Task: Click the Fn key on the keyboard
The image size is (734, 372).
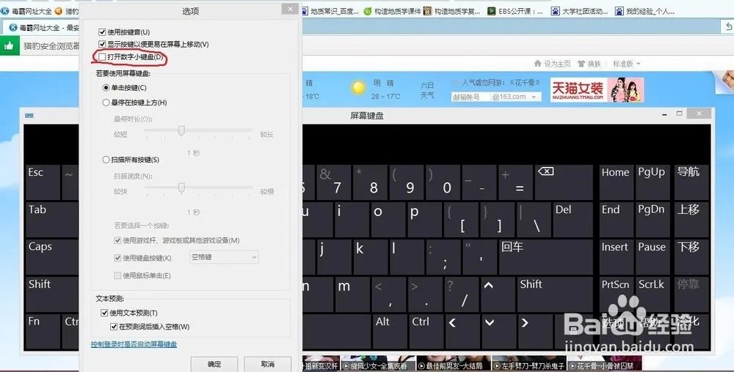Action: point(43,332)
